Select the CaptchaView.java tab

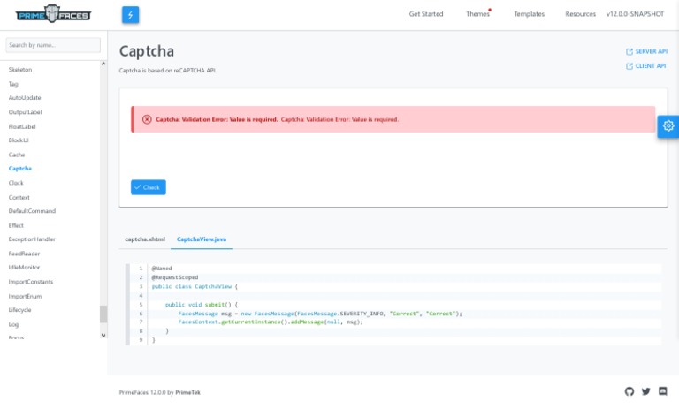point(202,239)
